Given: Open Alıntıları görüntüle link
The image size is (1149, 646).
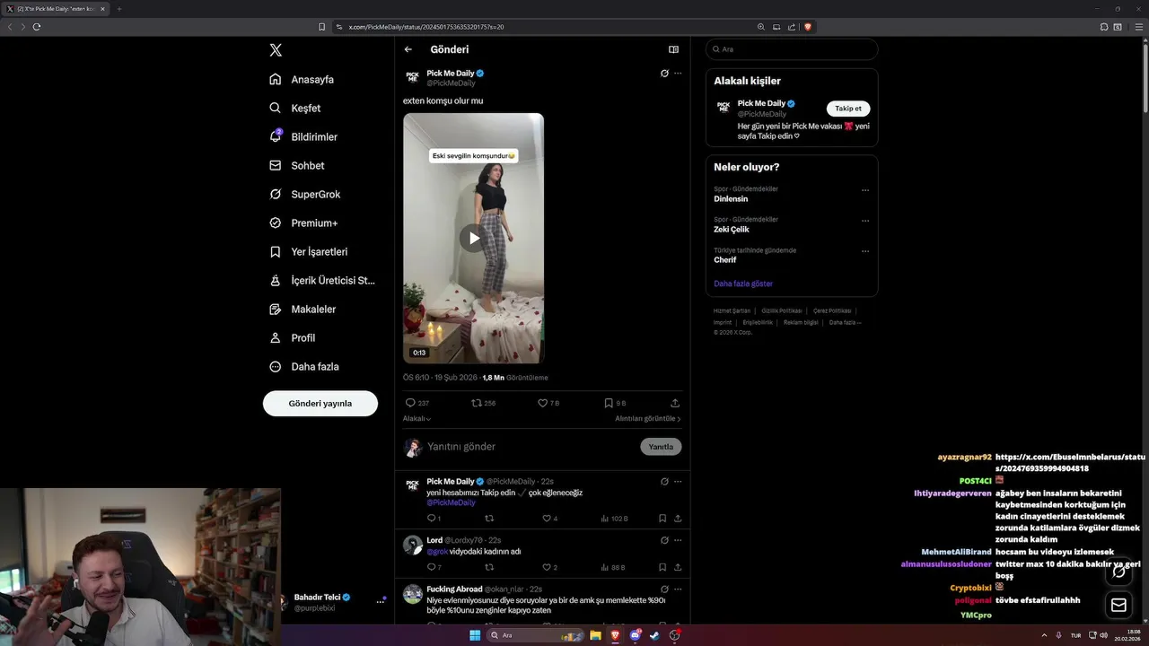Looking at the screenshot, I should [x=648, y=419].
